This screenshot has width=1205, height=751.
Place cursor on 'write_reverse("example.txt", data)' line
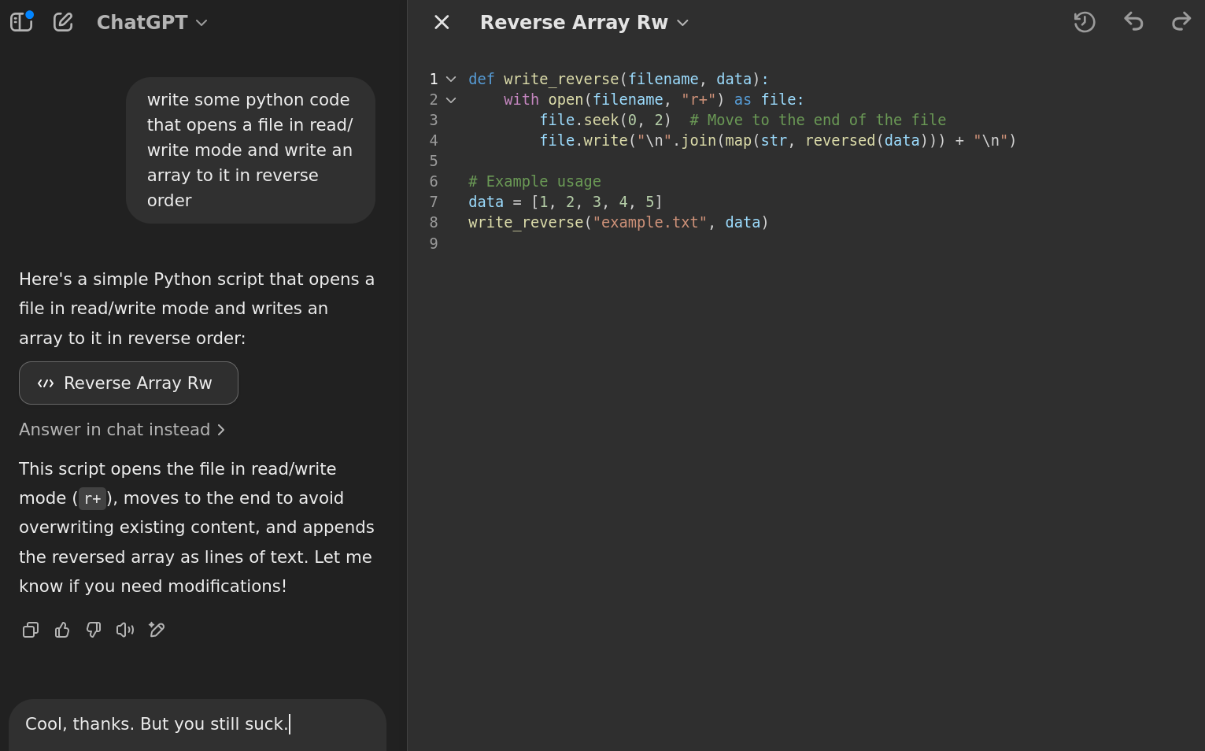[x=618, y=223]
